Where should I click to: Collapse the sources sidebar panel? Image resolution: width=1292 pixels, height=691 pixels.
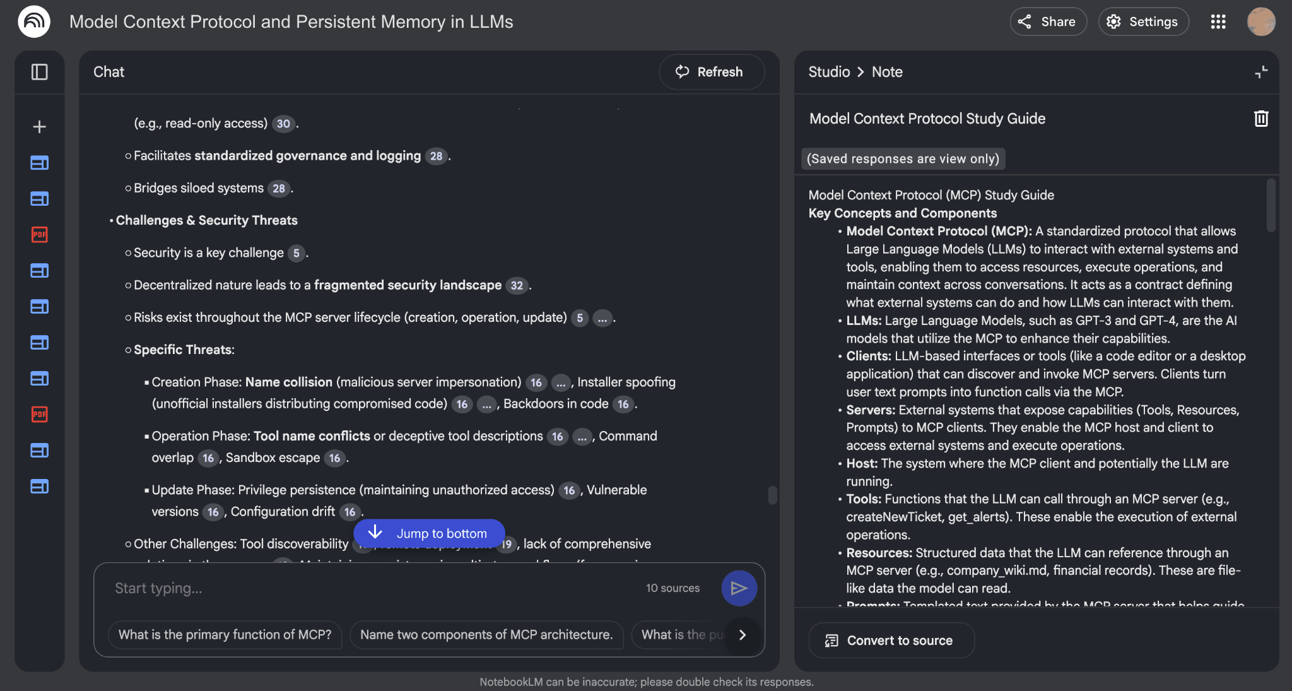[39, 72]
